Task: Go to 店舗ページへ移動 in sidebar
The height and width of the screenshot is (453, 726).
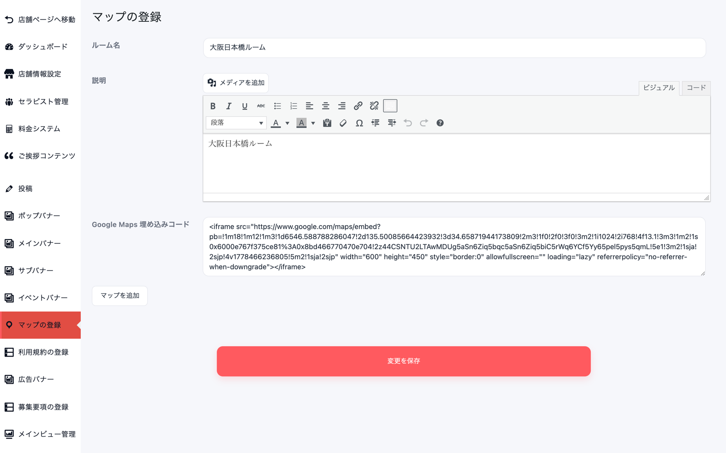Action: pyautogui.click(x=40, y=19)
